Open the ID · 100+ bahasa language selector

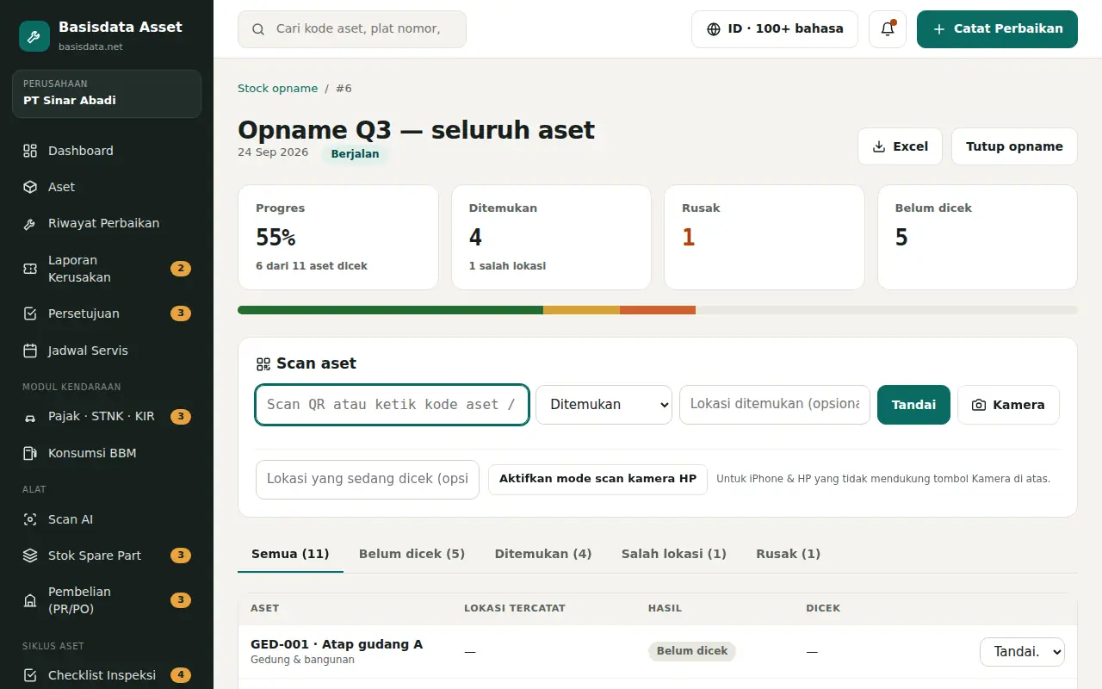point(775,29)
